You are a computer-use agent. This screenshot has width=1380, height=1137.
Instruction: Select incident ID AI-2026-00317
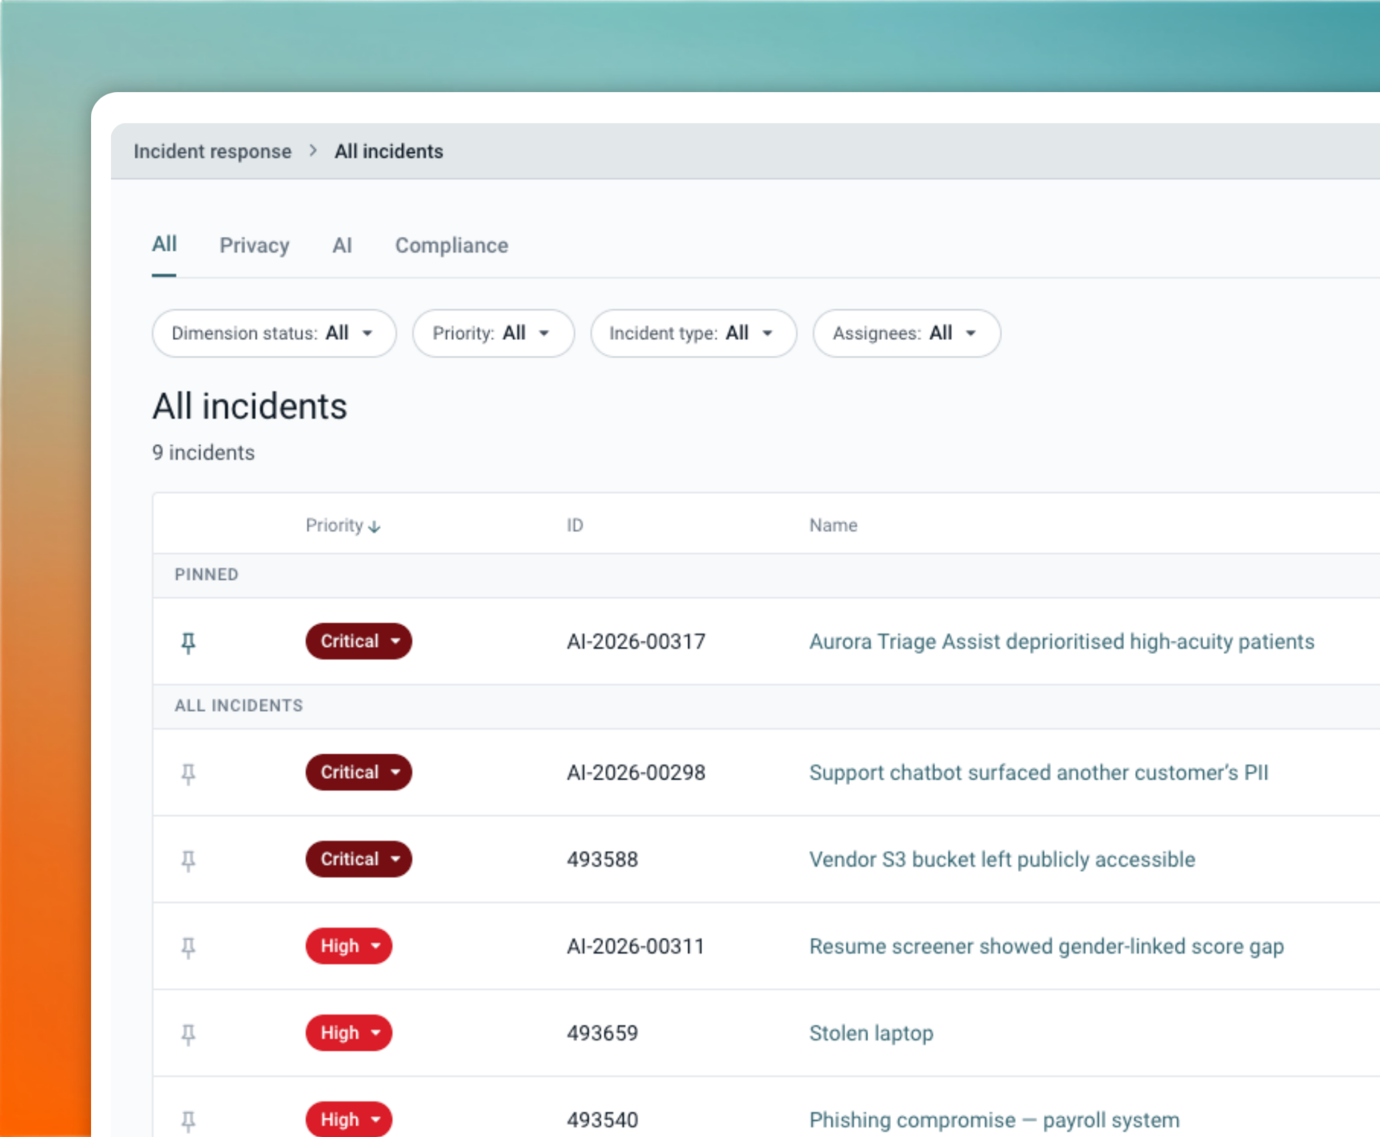[x=636, y=642]
